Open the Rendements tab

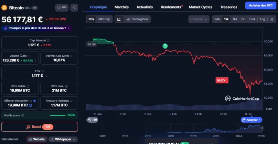tap(171, 7)
